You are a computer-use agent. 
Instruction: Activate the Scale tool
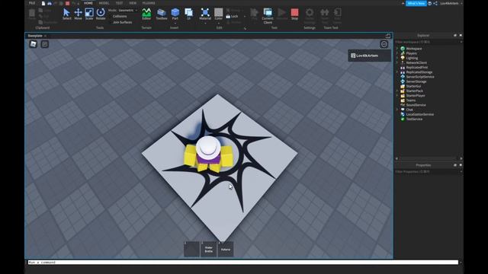click(x=89, y=14)
